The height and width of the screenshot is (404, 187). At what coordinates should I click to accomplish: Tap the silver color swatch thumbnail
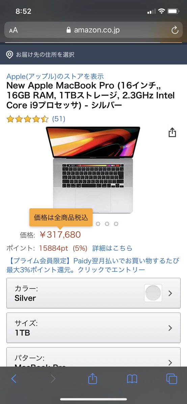pos(153,293)
